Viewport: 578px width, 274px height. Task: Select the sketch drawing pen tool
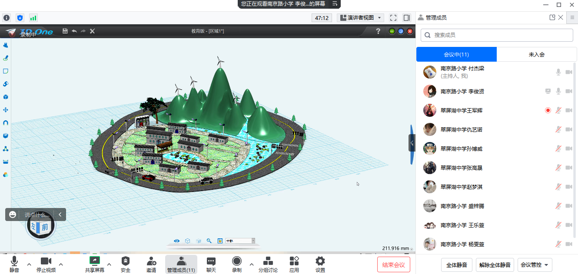(x=6, y=58)
